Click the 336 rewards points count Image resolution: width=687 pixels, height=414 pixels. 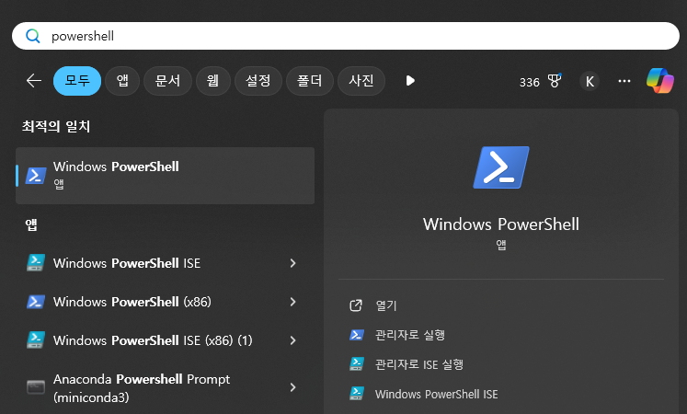pyautogui.click(x=529, y=83)
